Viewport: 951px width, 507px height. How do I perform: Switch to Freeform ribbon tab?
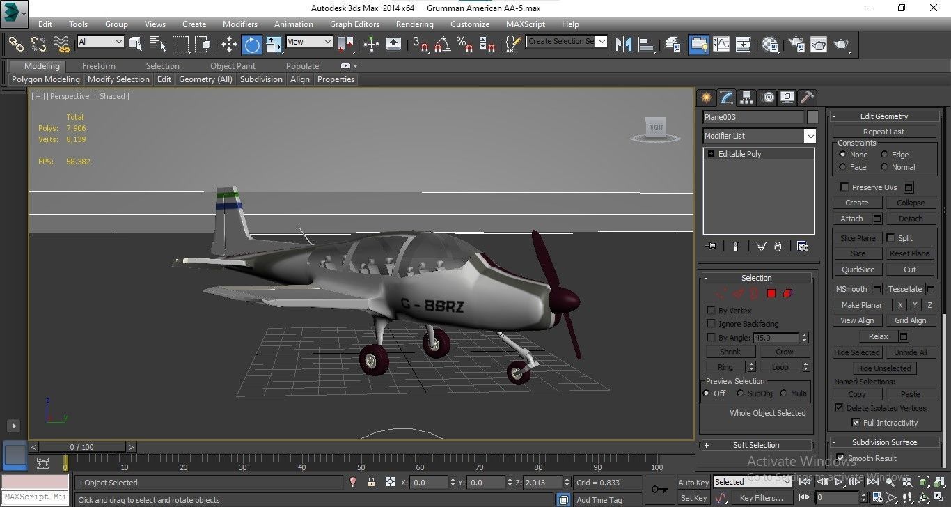[x=99, y=66]
